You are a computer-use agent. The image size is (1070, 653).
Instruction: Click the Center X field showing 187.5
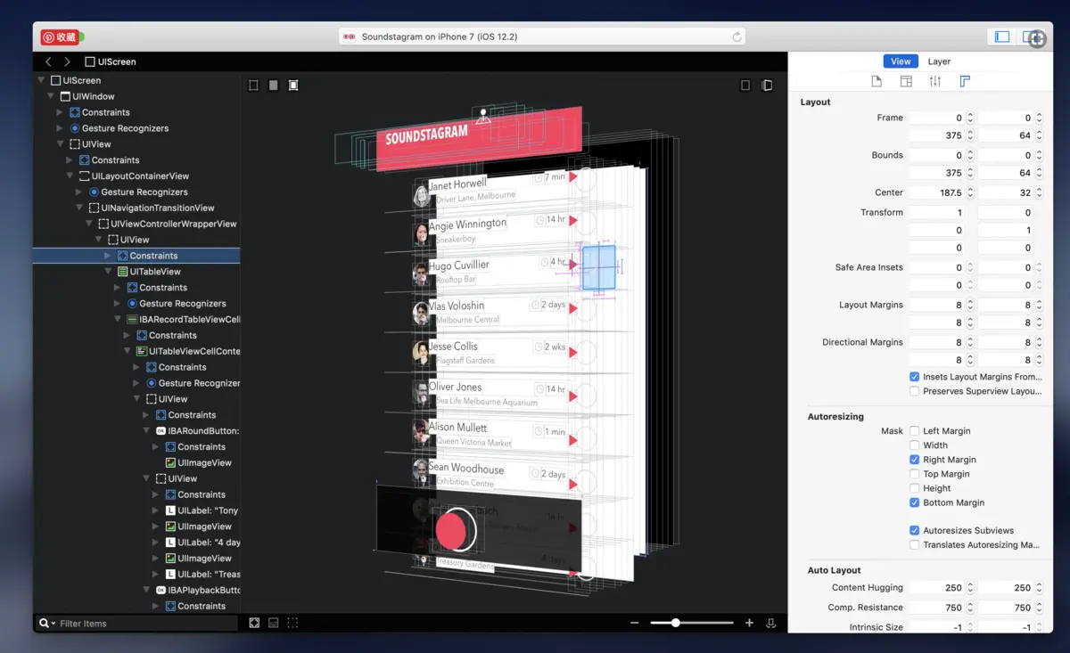[x=936, y=192]
